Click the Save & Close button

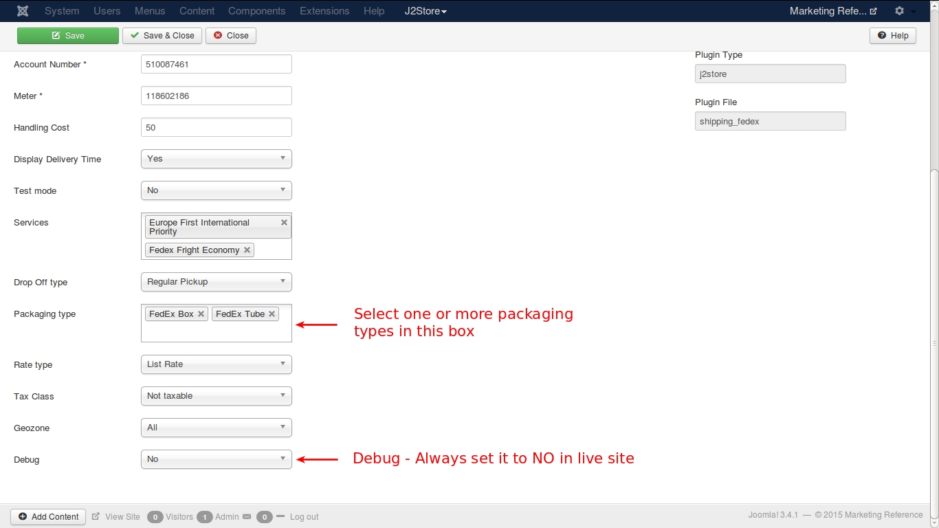point(162,36)
